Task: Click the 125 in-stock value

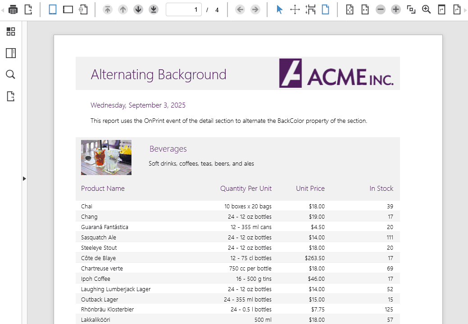Action: pos(389,310)
